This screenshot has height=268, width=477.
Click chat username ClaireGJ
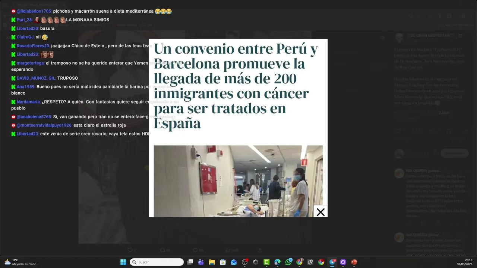26,37
